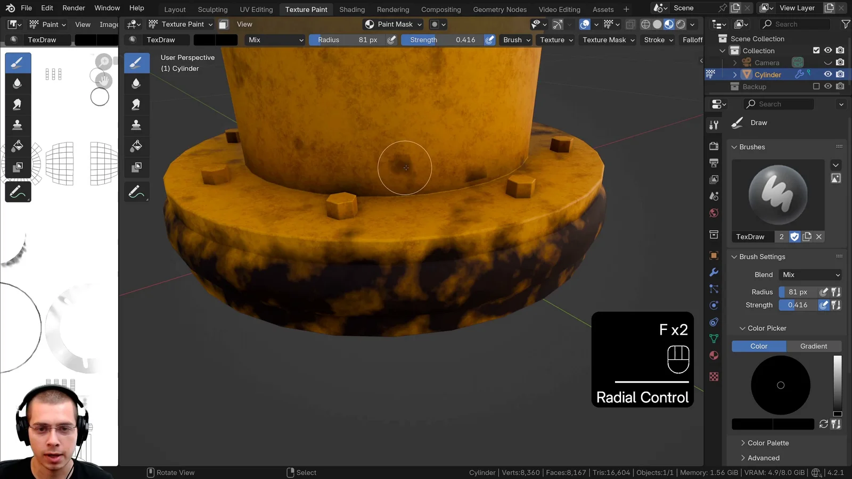Screen dimensions: 852x479
Task: Open the Material properties sphere icon
Action: coord(714,355)
